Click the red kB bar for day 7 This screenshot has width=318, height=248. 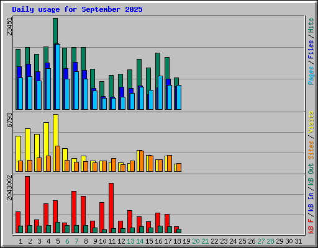coord(74,208)
